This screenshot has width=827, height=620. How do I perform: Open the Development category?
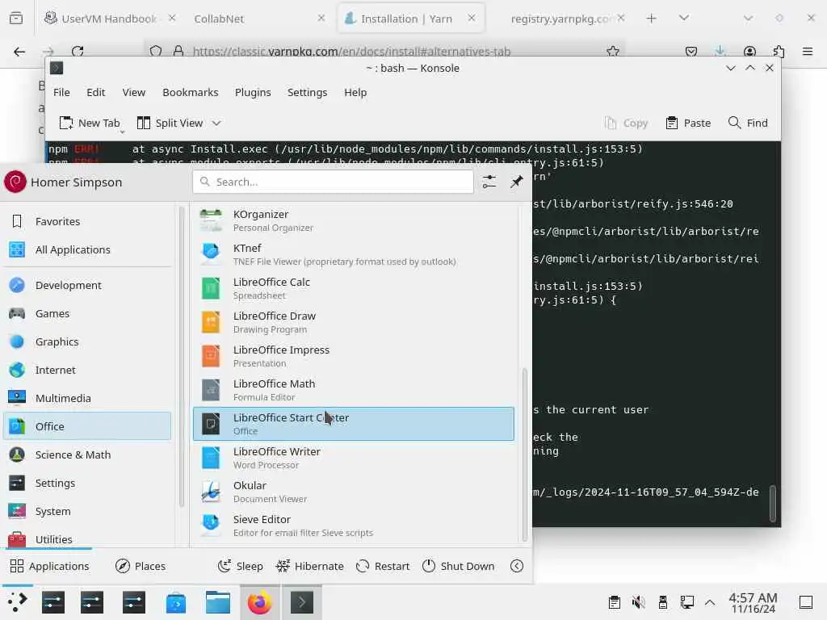[87, 285]
